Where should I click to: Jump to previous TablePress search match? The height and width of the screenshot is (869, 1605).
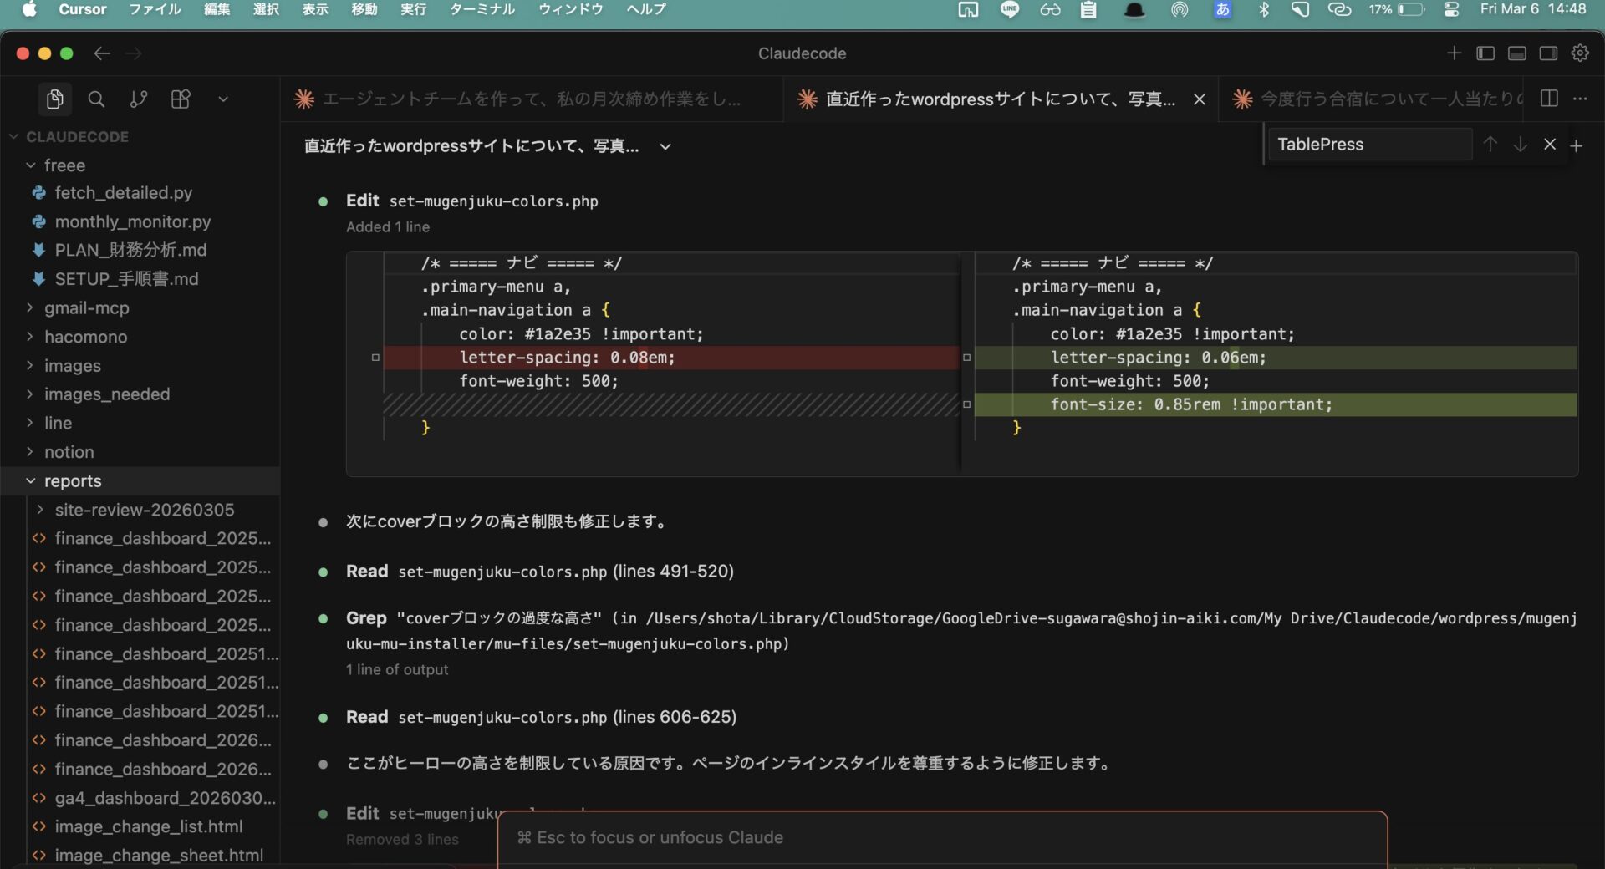[1490, 145]
